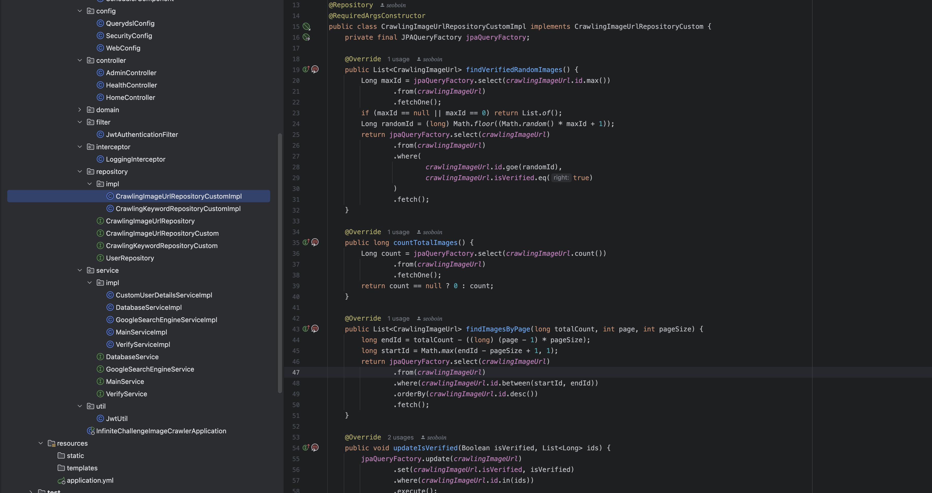Click the implements-method gutter icon on line 19
932x493 pixels.
(x=306, y=69)
